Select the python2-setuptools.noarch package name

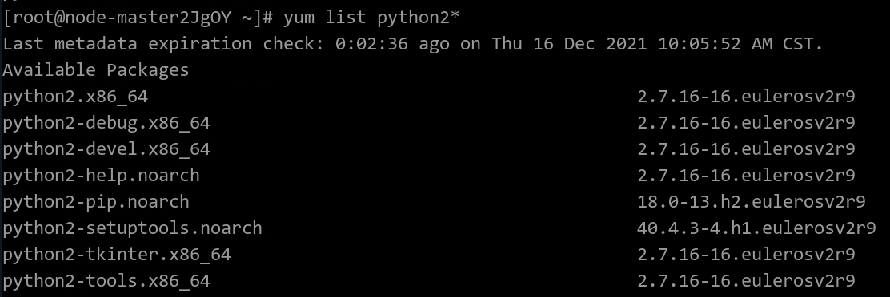pos(133,228)
